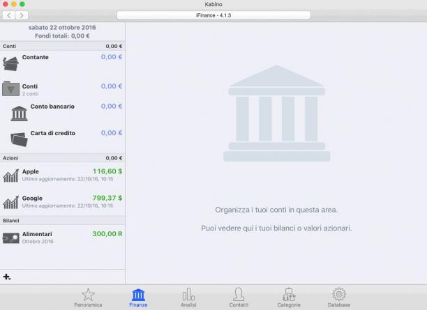
Task: Switch to the Finanze tab
Action: [138, 297]
